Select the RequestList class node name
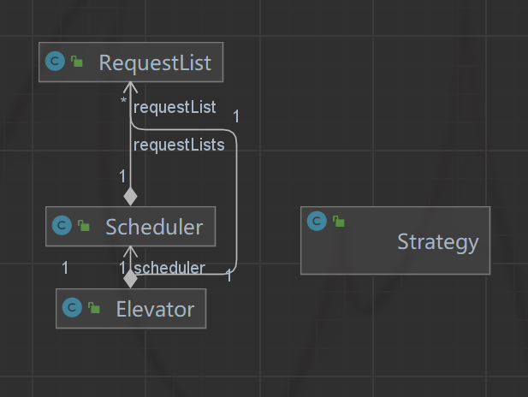528x397 pixels. (155, 62)
